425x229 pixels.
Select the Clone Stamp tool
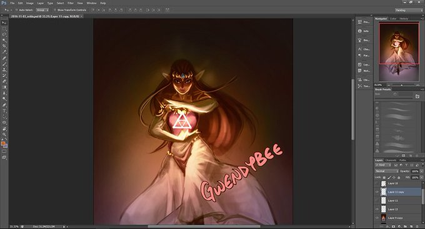pyautogui.click(x=4, y=69)
